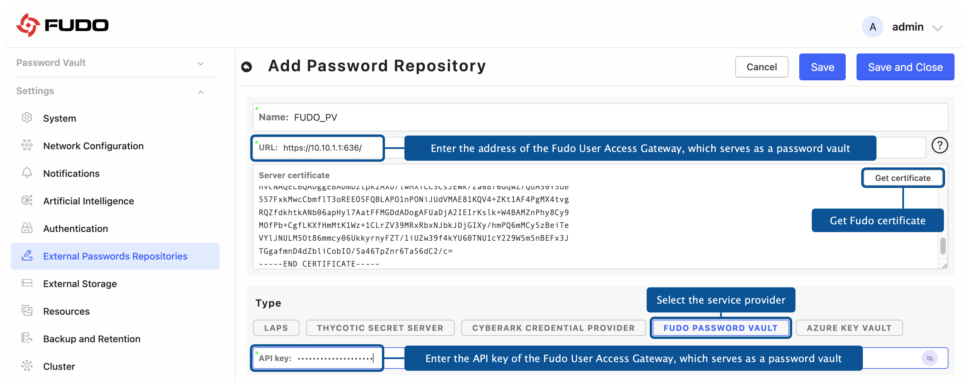Click the Authentication lock icon
This screenshot has width=969, height=391.
pos(27,228)
